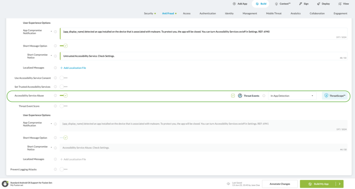Click the Sign pen icon
The width and height of the screenshot is (355, 189).
click(x=301, y=4)
